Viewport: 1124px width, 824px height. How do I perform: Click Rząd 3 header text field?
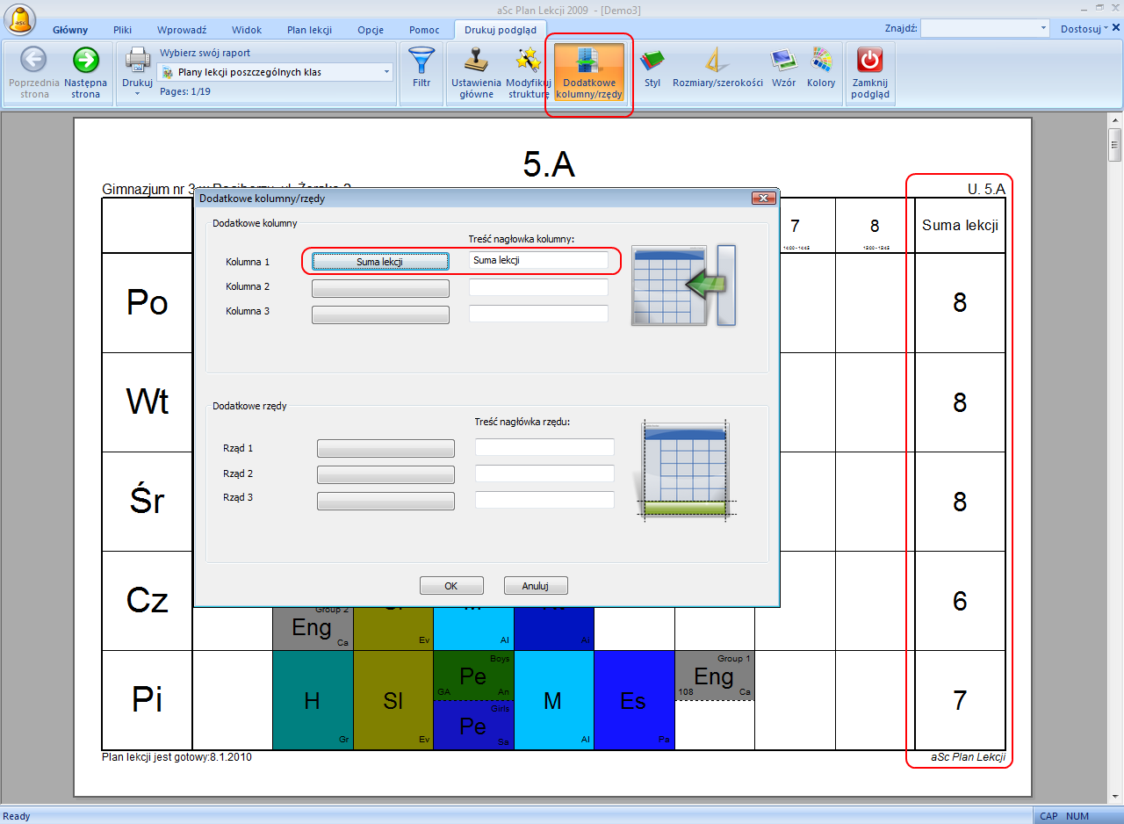(544, 500)
